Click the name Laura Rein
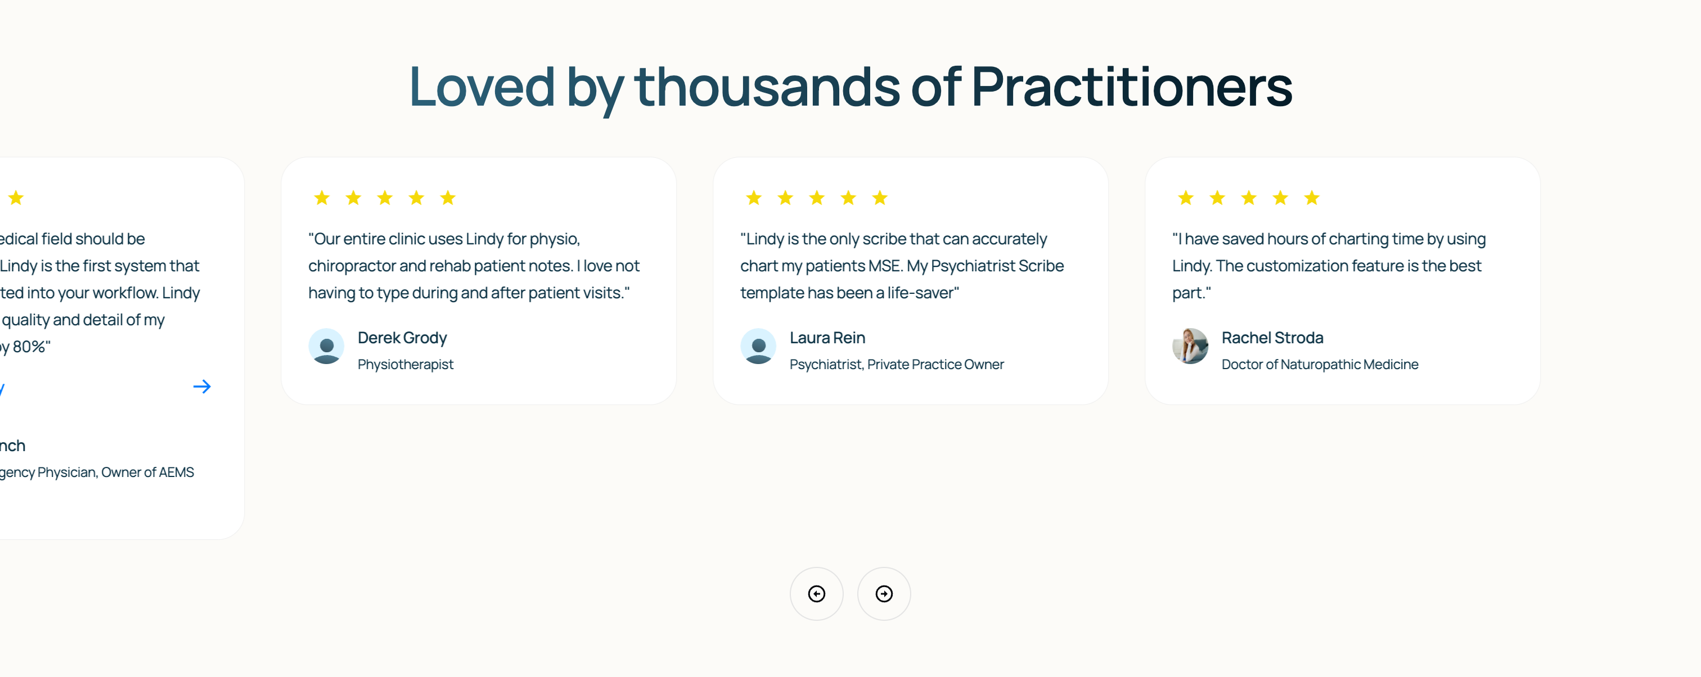Image resolution: width=1701 pixels, height=677 pixels. pyautogui.click(x=827, y=338)
